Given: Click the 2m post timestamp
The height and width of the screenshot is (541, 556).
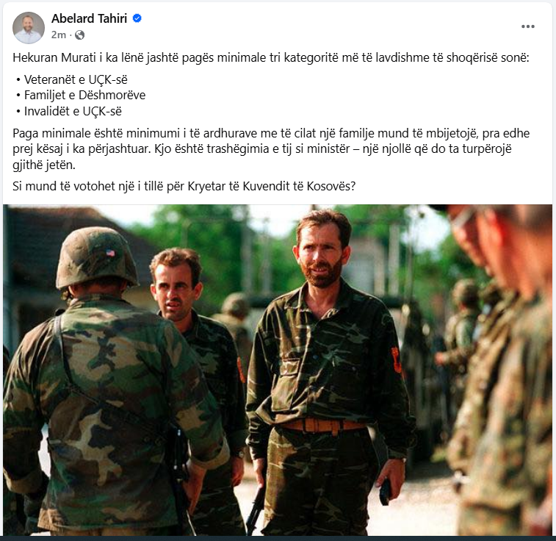Looking at the screenshot, I should (59, 35).
